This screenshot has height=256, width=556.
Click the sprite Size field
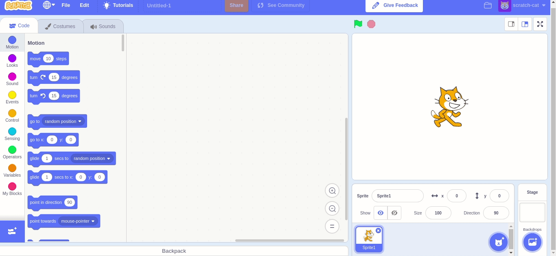click(x=438, y=213)
